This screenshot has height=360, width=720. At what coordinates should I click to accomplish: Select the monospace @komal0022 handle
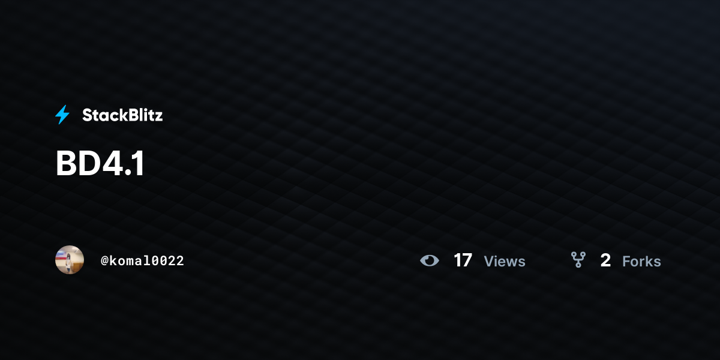click(142, 260)
